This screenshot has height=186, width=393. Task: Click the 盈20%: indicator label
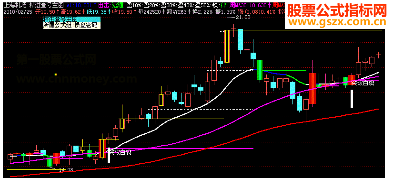pos(152,5)
